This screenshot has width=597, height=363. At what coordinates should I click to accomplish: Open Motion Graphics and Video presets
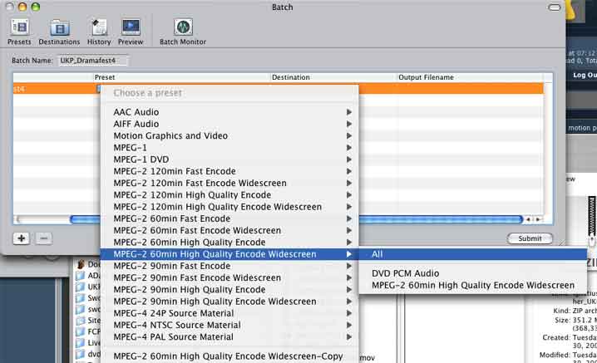229,136
